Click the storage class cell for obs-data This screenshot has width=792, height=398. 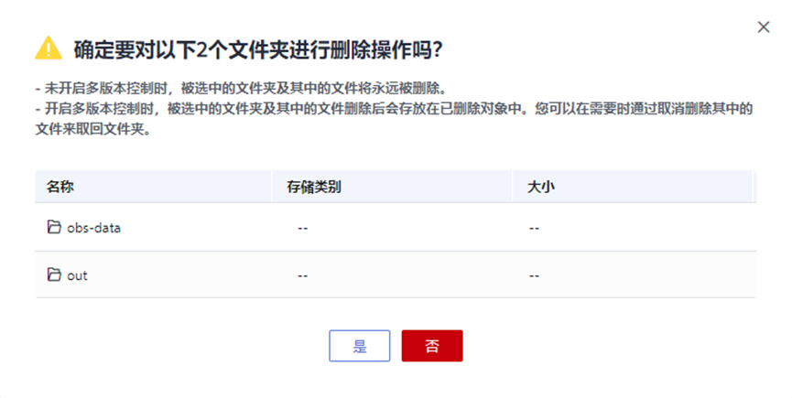(302, 228)
